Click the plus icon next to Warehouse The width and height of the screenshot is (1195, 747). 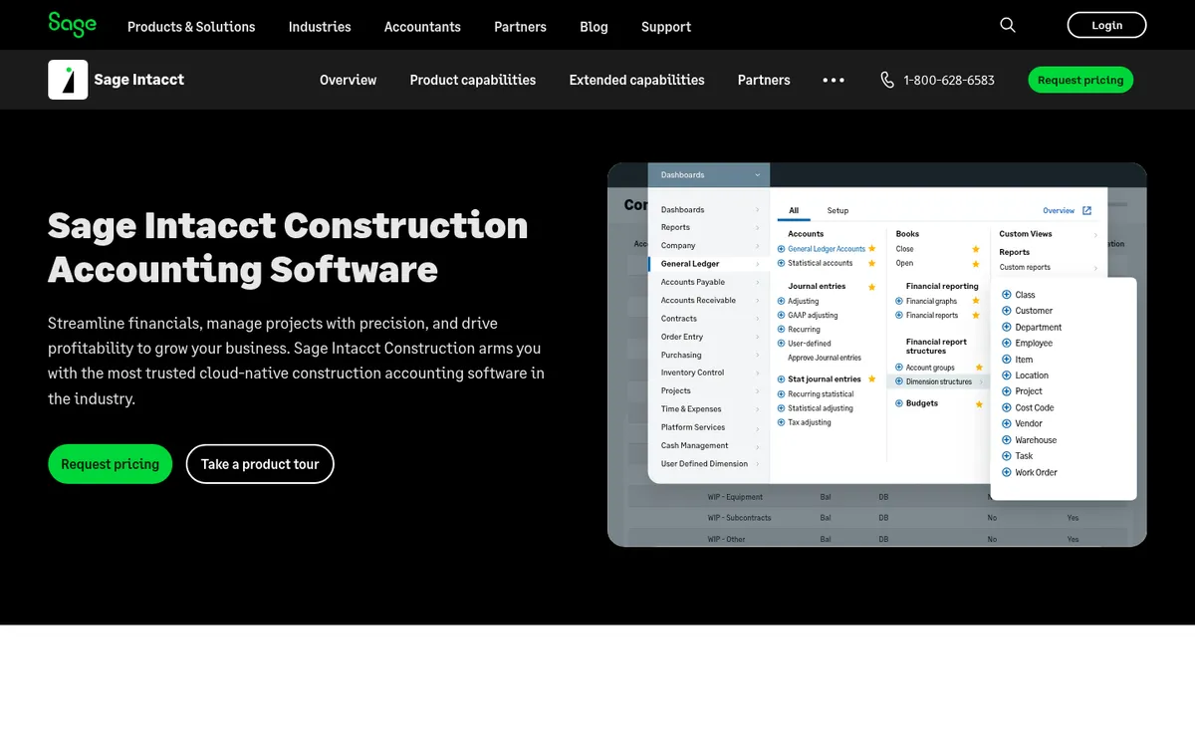coord(1007,440)
